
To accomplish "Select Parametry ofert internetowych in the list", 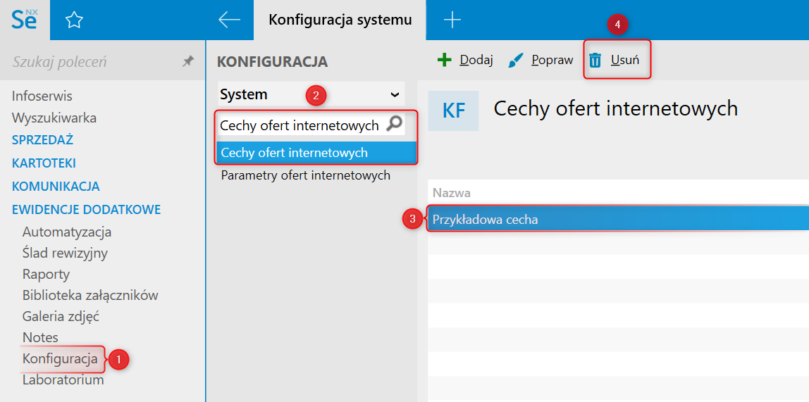I will point(305,175).
